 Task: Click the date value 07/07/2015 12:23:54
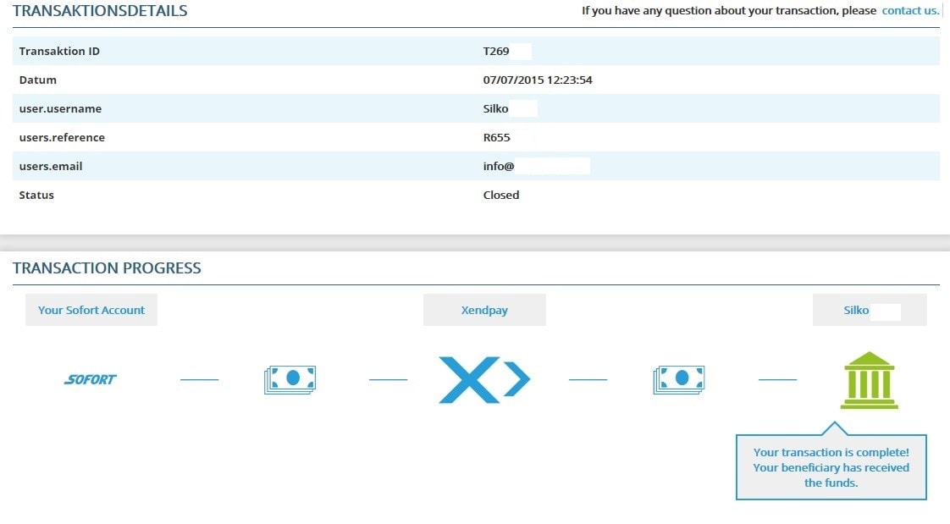(538, 80)
